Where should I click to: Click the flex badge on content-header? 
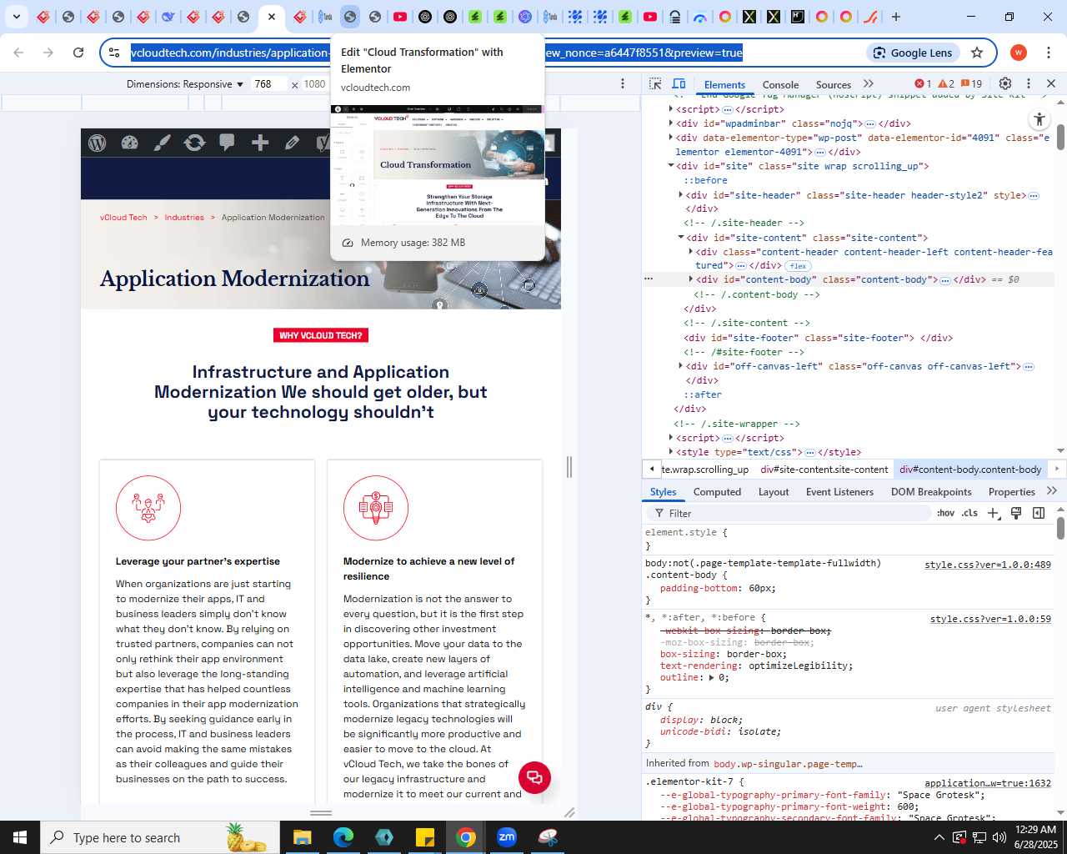coord(798,266)
